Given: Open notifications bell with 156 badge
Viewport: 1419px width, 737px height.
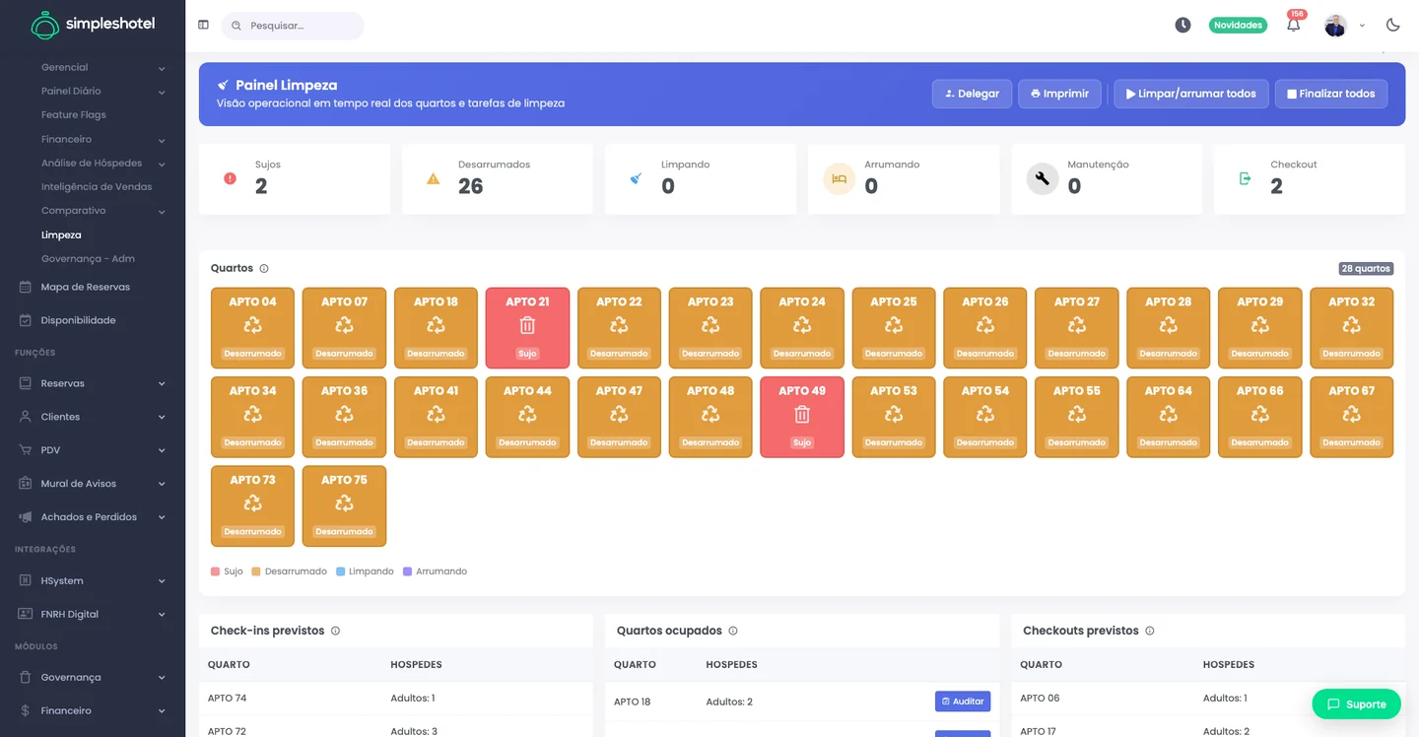Looking at the screenshot, I should 1294,25.
